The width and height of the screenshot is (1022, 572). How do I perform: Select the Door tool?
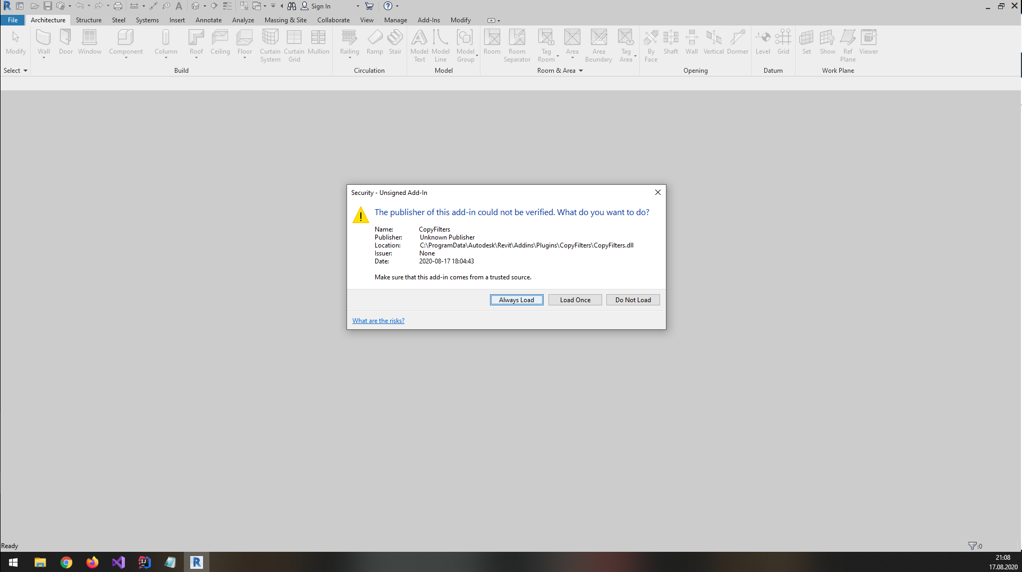tap(66, 42)
